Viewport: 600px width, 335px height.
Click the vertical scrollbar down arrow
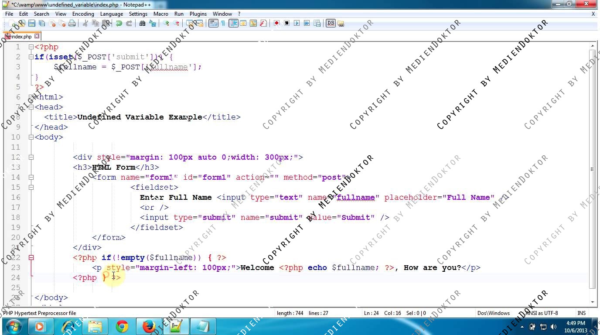pyautogui.click(x=592, y=302)
